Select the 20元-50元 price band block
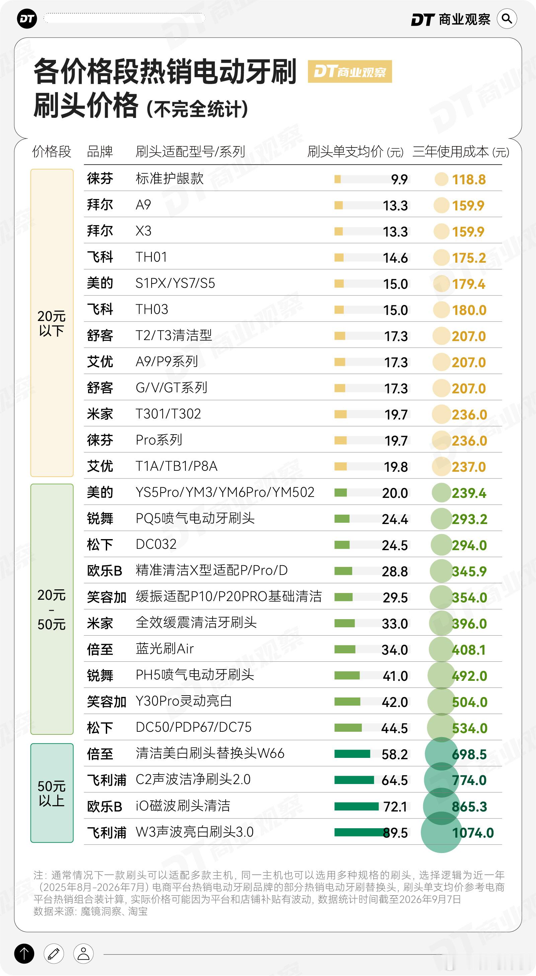This screenshot has height=976, width=536. coord(52,609)
